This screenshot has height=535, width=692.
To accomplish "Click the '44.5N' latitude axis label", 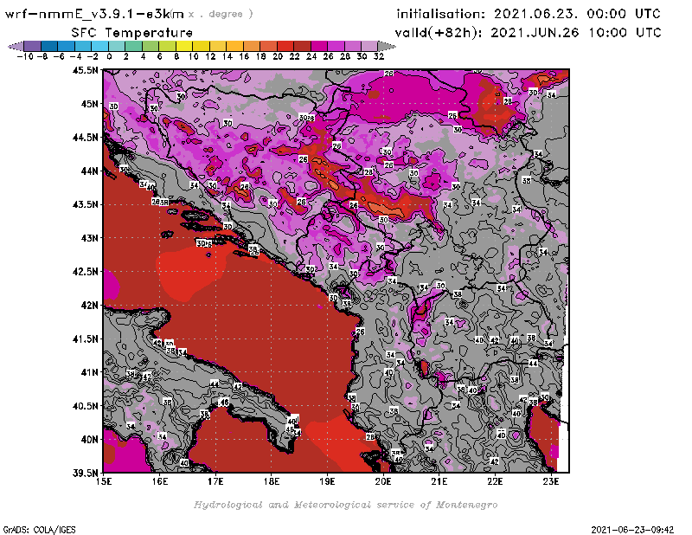I will coord(85,138).
